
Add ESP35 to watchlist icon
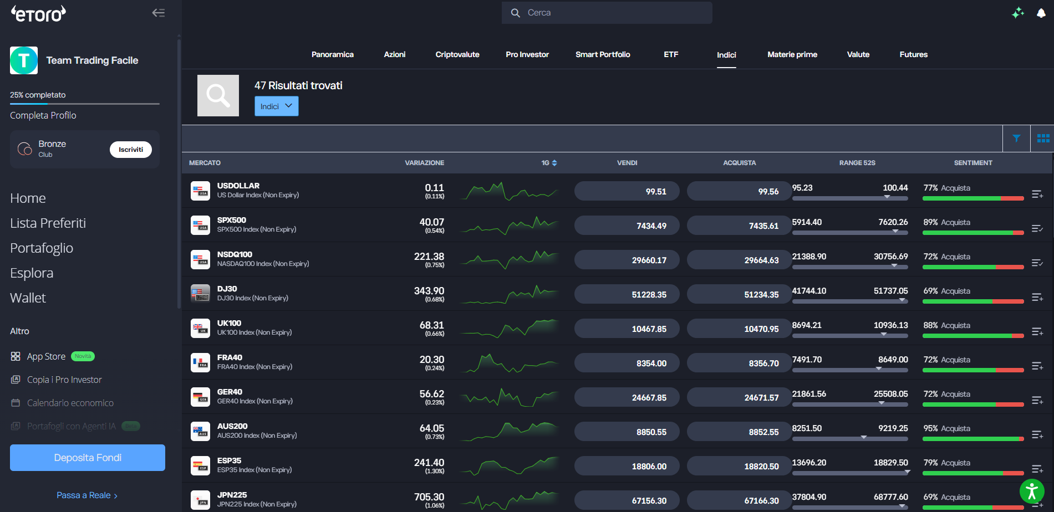tap(1037, 469)
